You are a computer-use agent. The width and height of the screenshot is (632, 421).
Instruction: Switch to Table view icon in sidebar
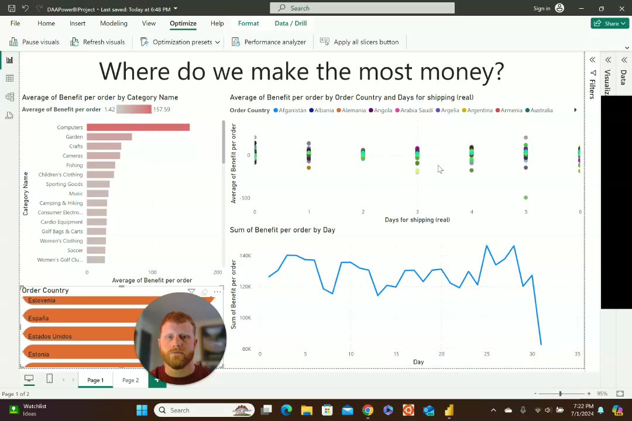tap(10, 78)
